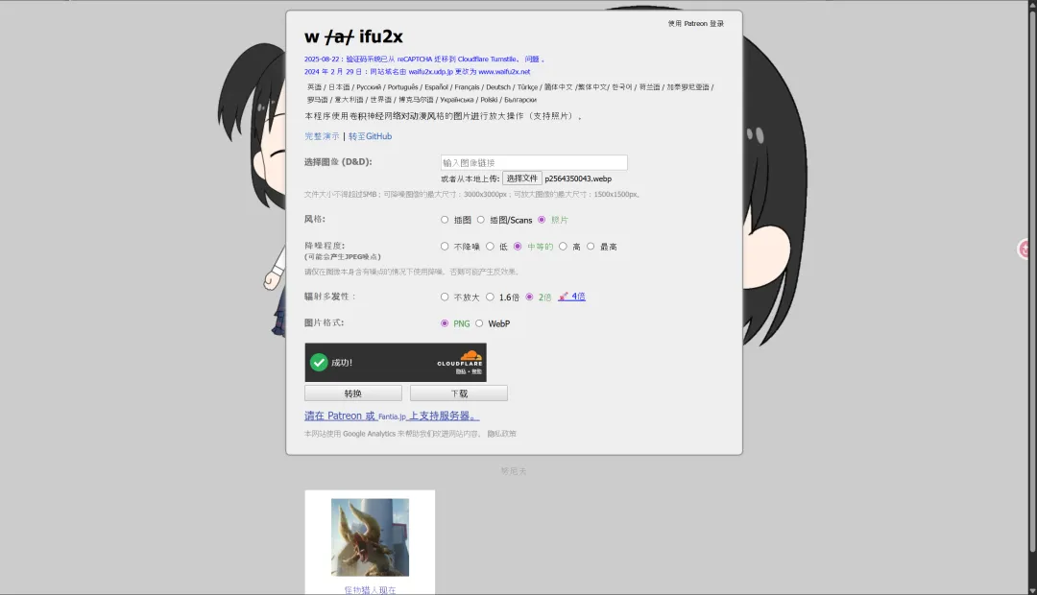Switch language to 简体中文

(558, 86)
